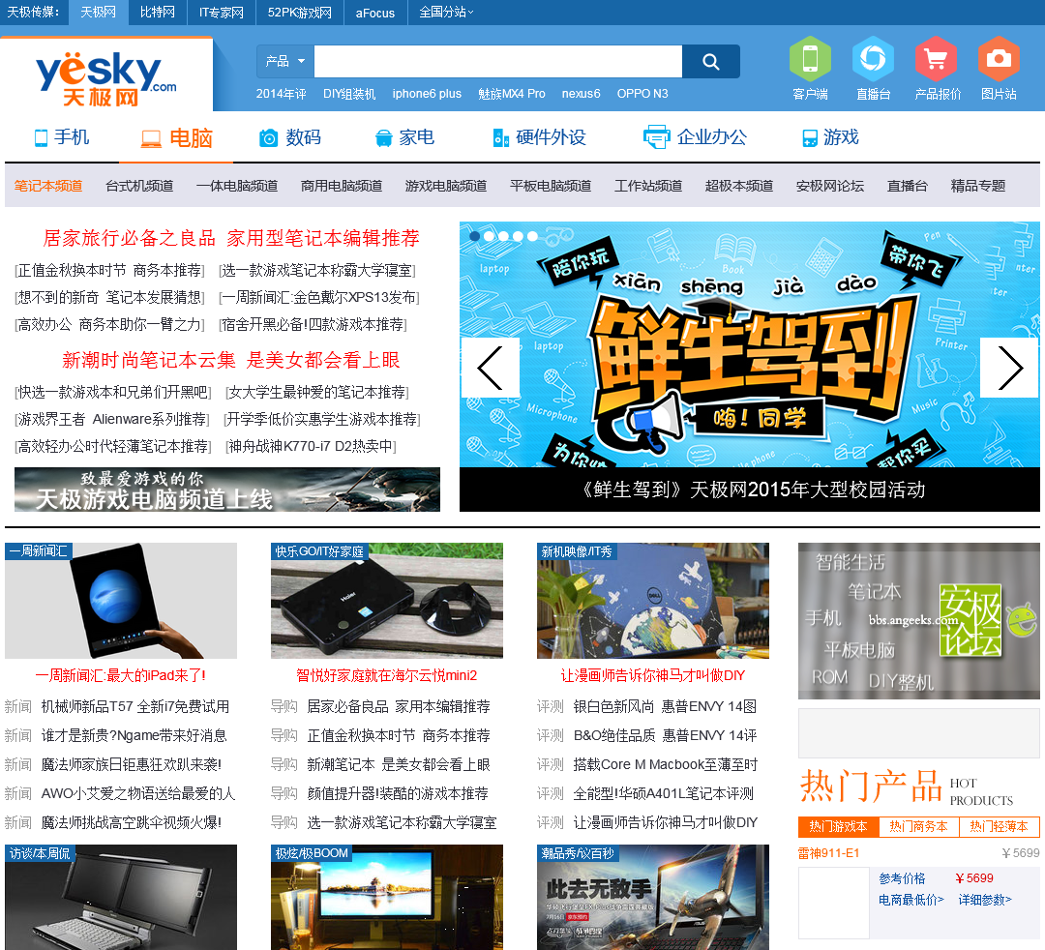Open 机械师新品T57 全新i7免费试用 news
The height and width of the screenshot is (950, 1045).
click(135, 706)
